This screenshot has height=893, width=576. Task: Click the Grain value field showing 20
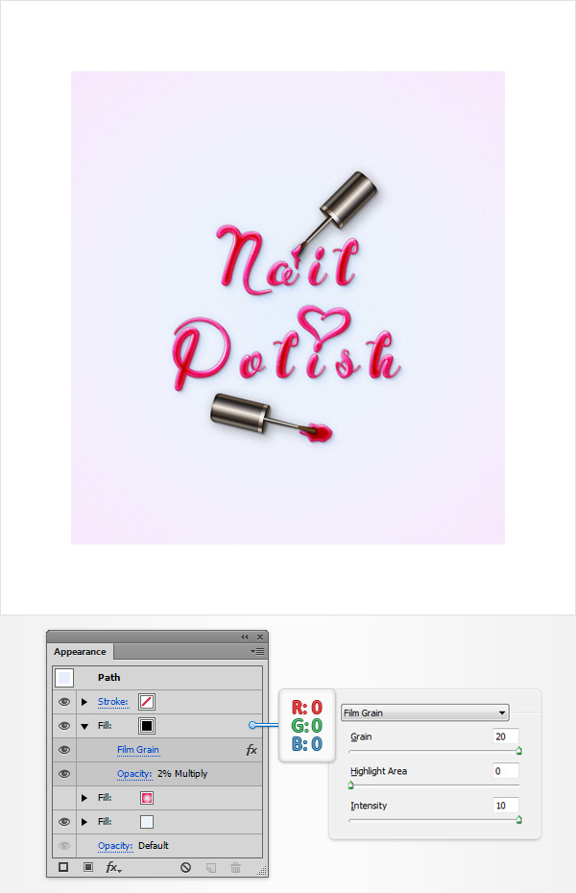coord(505,736)
